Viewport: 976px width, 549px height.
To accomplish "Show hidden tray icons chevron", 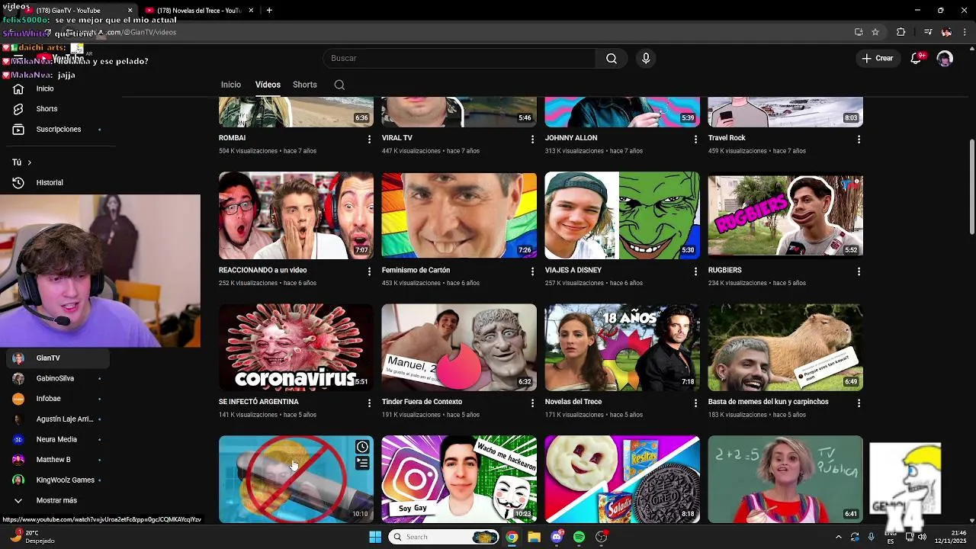I will click(838, 537).
